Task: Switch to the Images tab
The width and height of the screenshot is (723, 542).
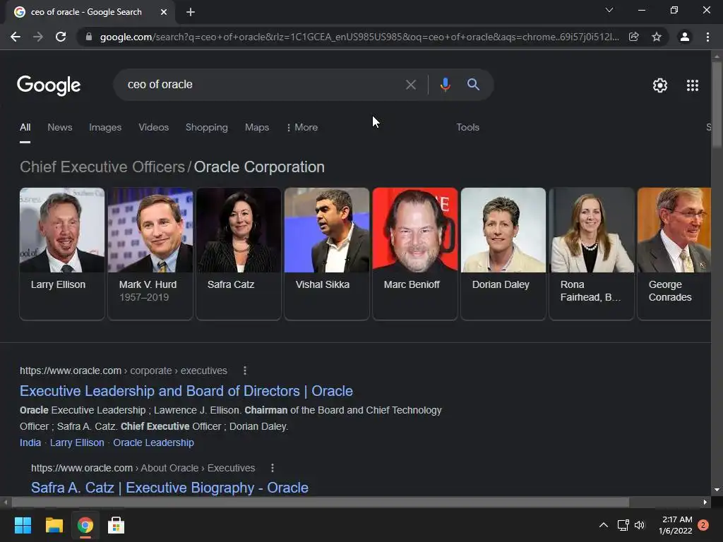Action: (x=105, y=127)
